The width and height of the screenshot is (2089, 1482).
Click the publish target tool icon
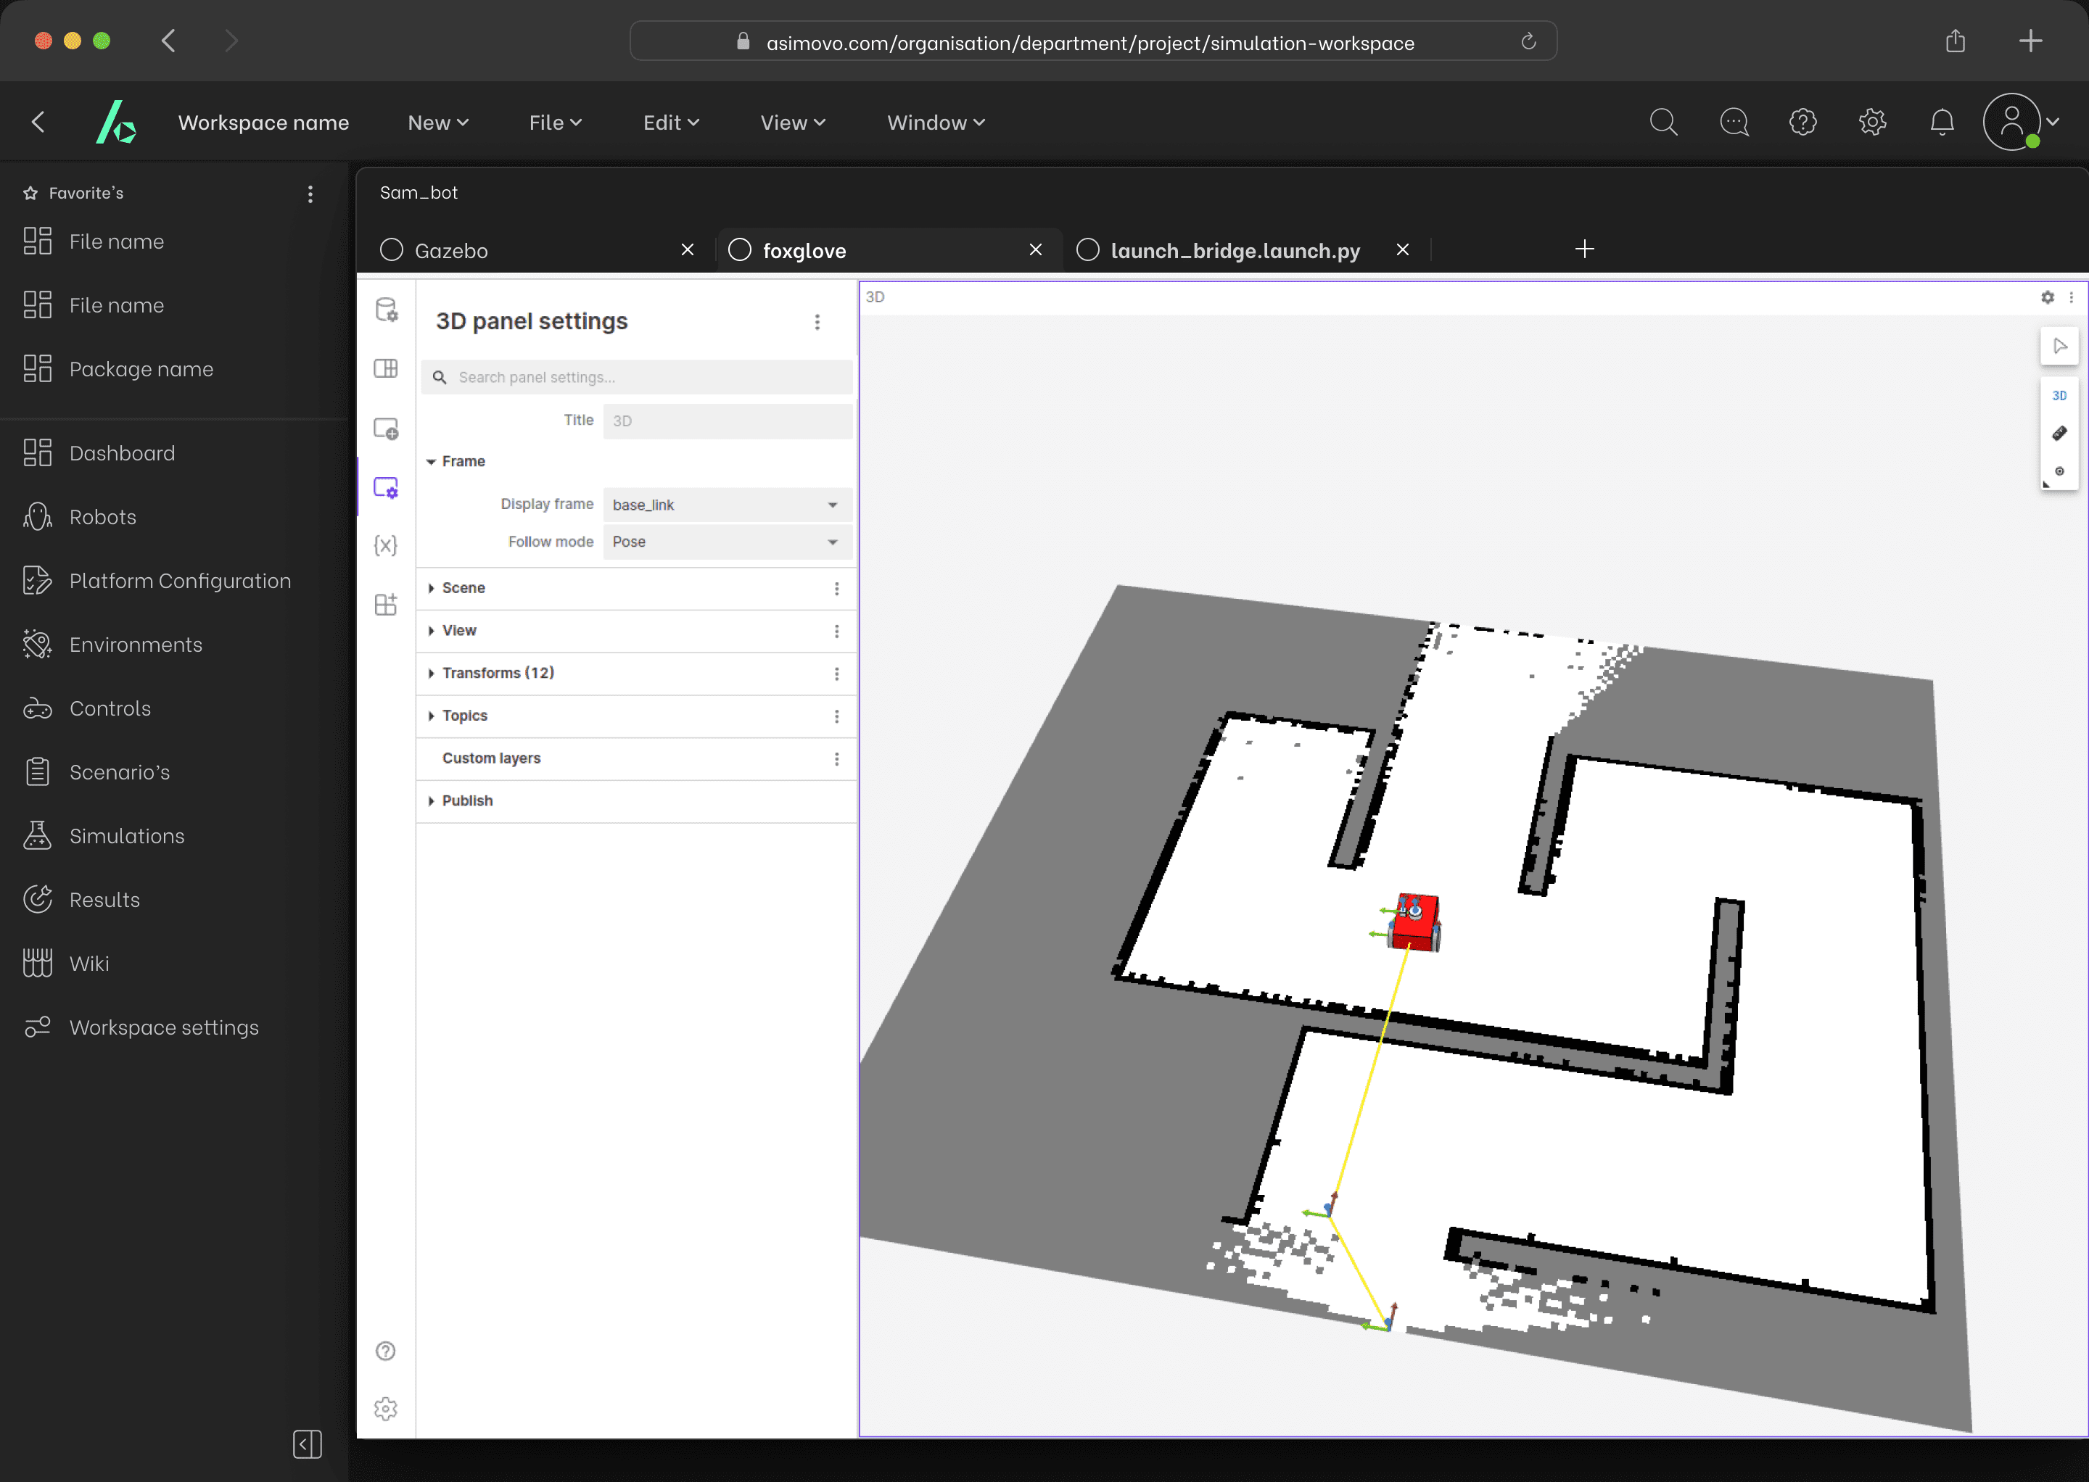coord(2059,472)
